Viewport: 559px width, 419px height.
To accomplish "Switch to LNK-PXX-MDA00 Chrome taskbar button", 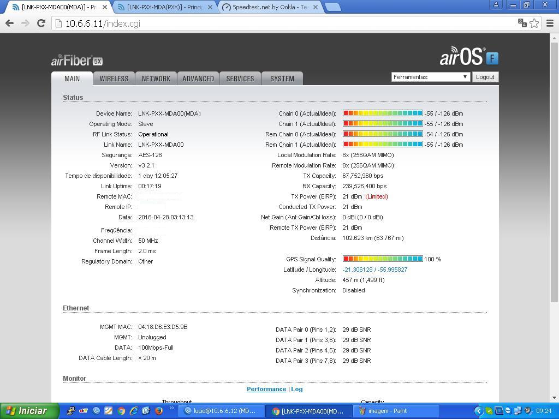I will pos(309,411).
